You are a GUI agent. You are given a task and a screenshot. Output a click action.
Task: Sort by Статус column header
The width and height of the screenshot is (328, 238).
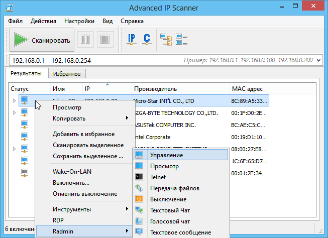coord(29,89)
